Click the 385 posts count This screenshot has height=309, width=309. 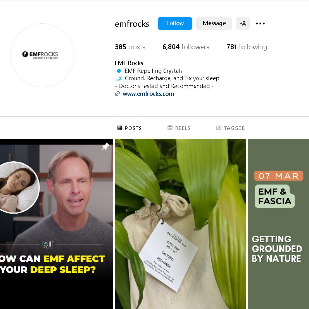(130, 47)
